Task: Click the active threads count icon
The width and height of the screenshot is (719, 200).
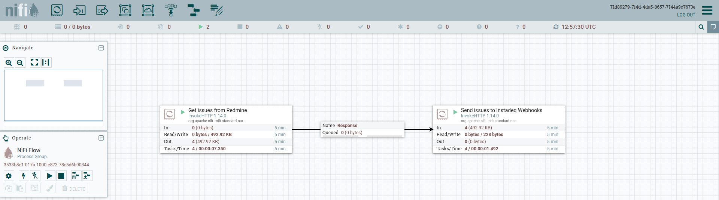Action: click(x=16, y=27)
